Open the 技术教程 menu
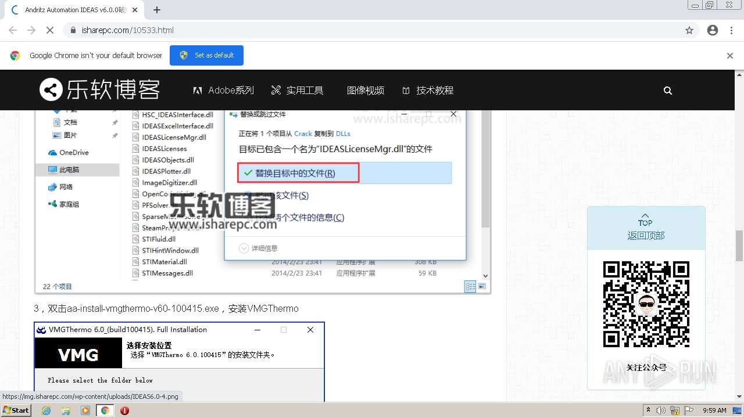This screenshot has height=418, width=744. [x=428, y=90]
